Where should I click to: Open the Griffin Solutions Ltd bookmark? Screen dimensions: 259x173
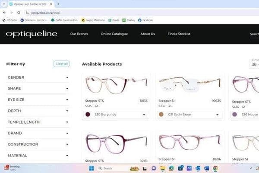[x=65, y=20]
